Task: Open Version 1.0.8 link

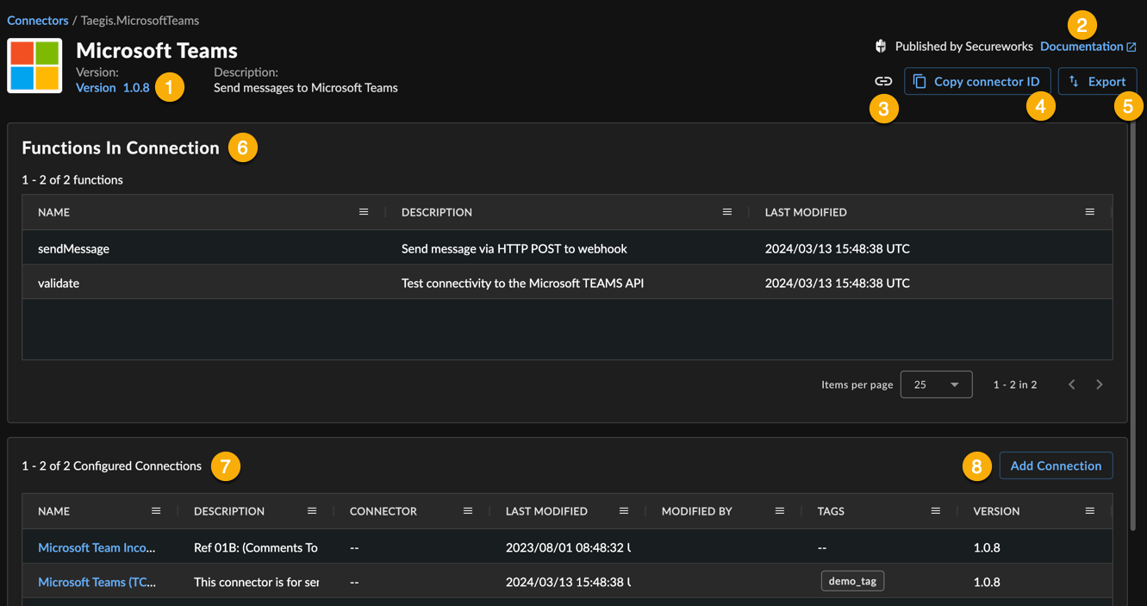Action: [113, 87]
